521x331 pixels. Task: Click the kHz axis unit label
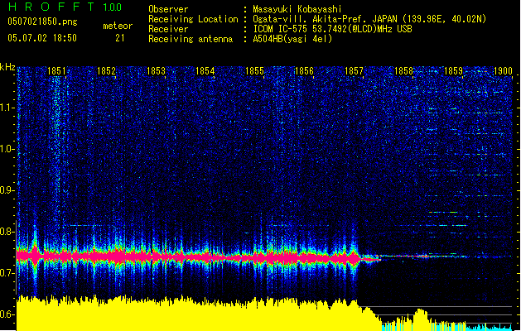click(x=7, y=67)
